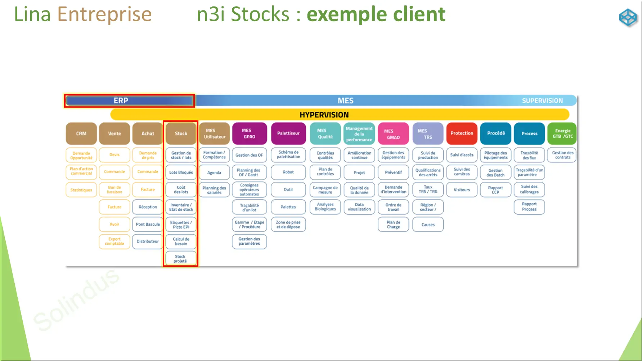Click the red Protection module tile

pyautogui.click(x=462, y=134)
